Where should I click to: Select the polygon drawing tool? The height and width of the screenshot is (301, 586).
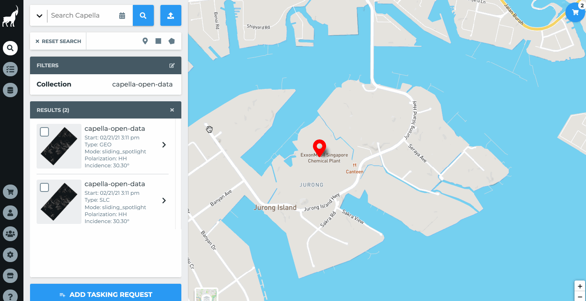pos(171,41)
